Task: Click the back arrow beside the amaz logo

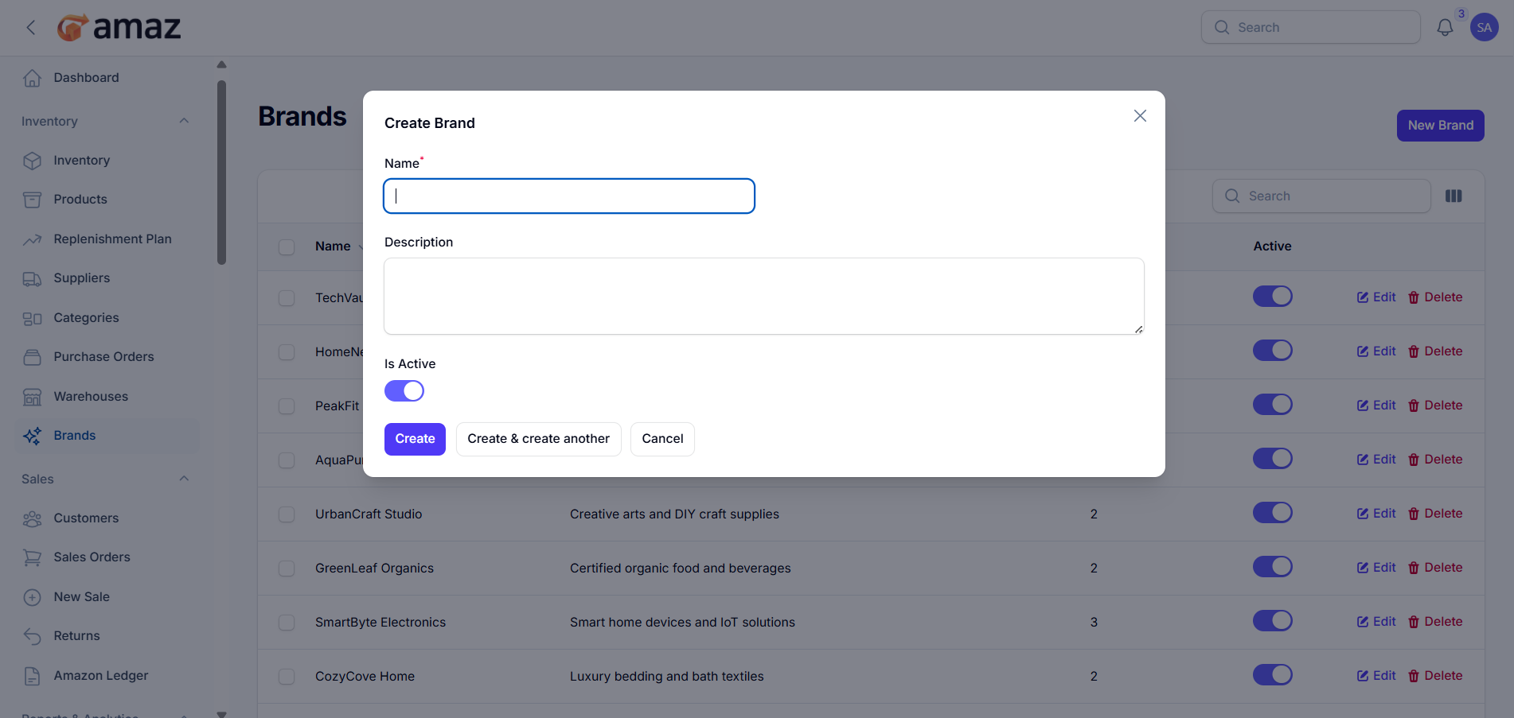Action: 31,28
